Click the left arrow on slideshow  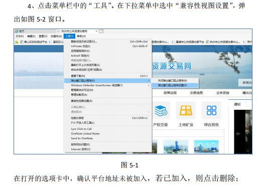[238, 134]
